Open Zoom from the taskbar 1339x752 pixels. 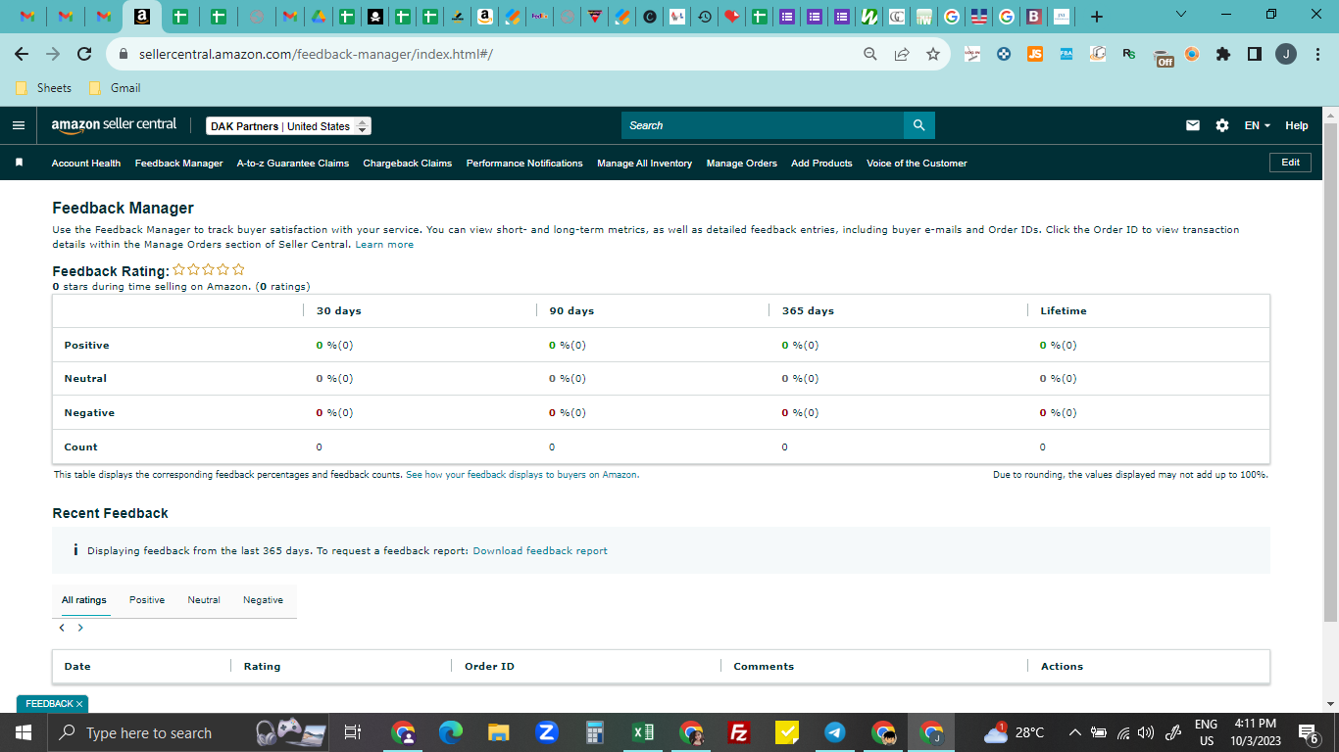point(547,732)
